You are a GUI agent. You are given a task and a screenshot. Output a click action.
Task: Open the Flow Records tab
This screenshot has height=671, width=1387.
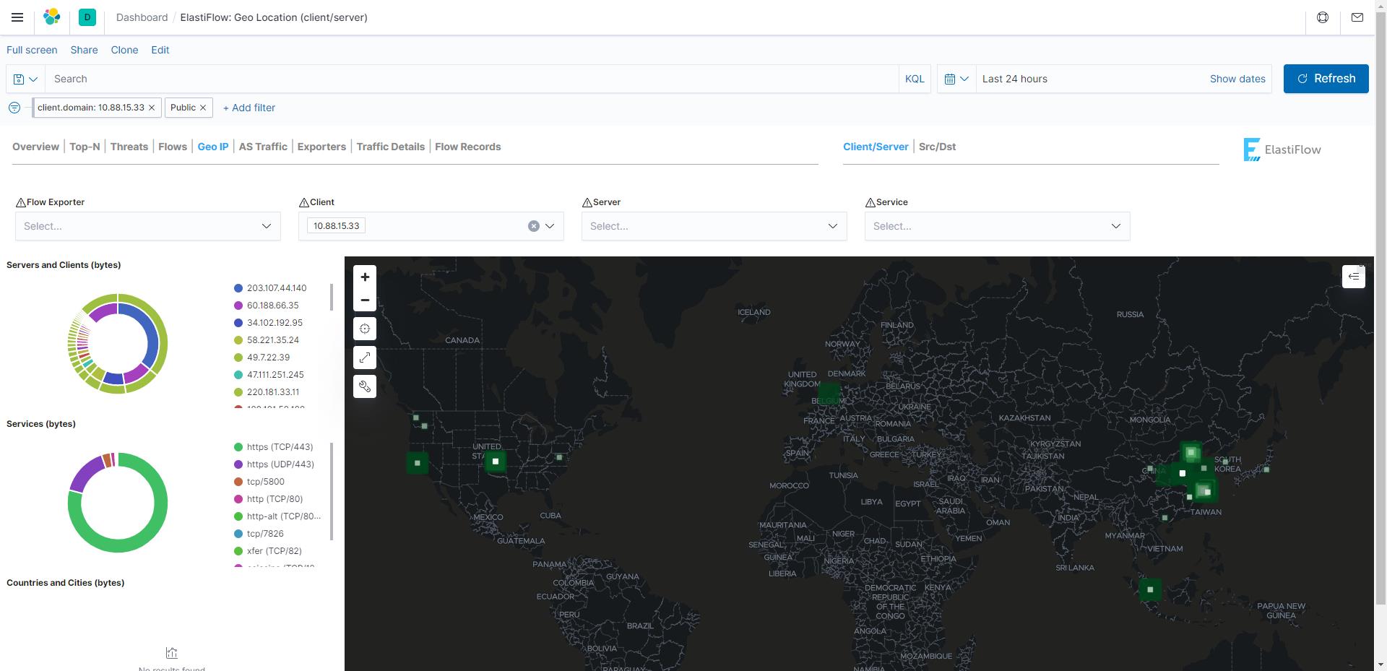click(x=468, y=147)
